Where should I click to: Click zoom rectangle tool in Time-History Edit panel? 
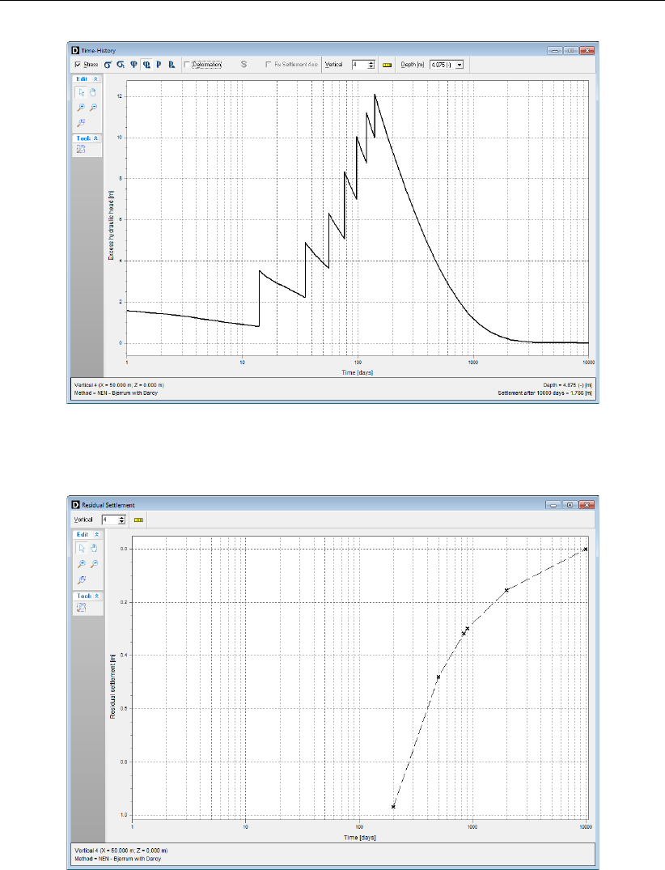click(x=82, y=123)
